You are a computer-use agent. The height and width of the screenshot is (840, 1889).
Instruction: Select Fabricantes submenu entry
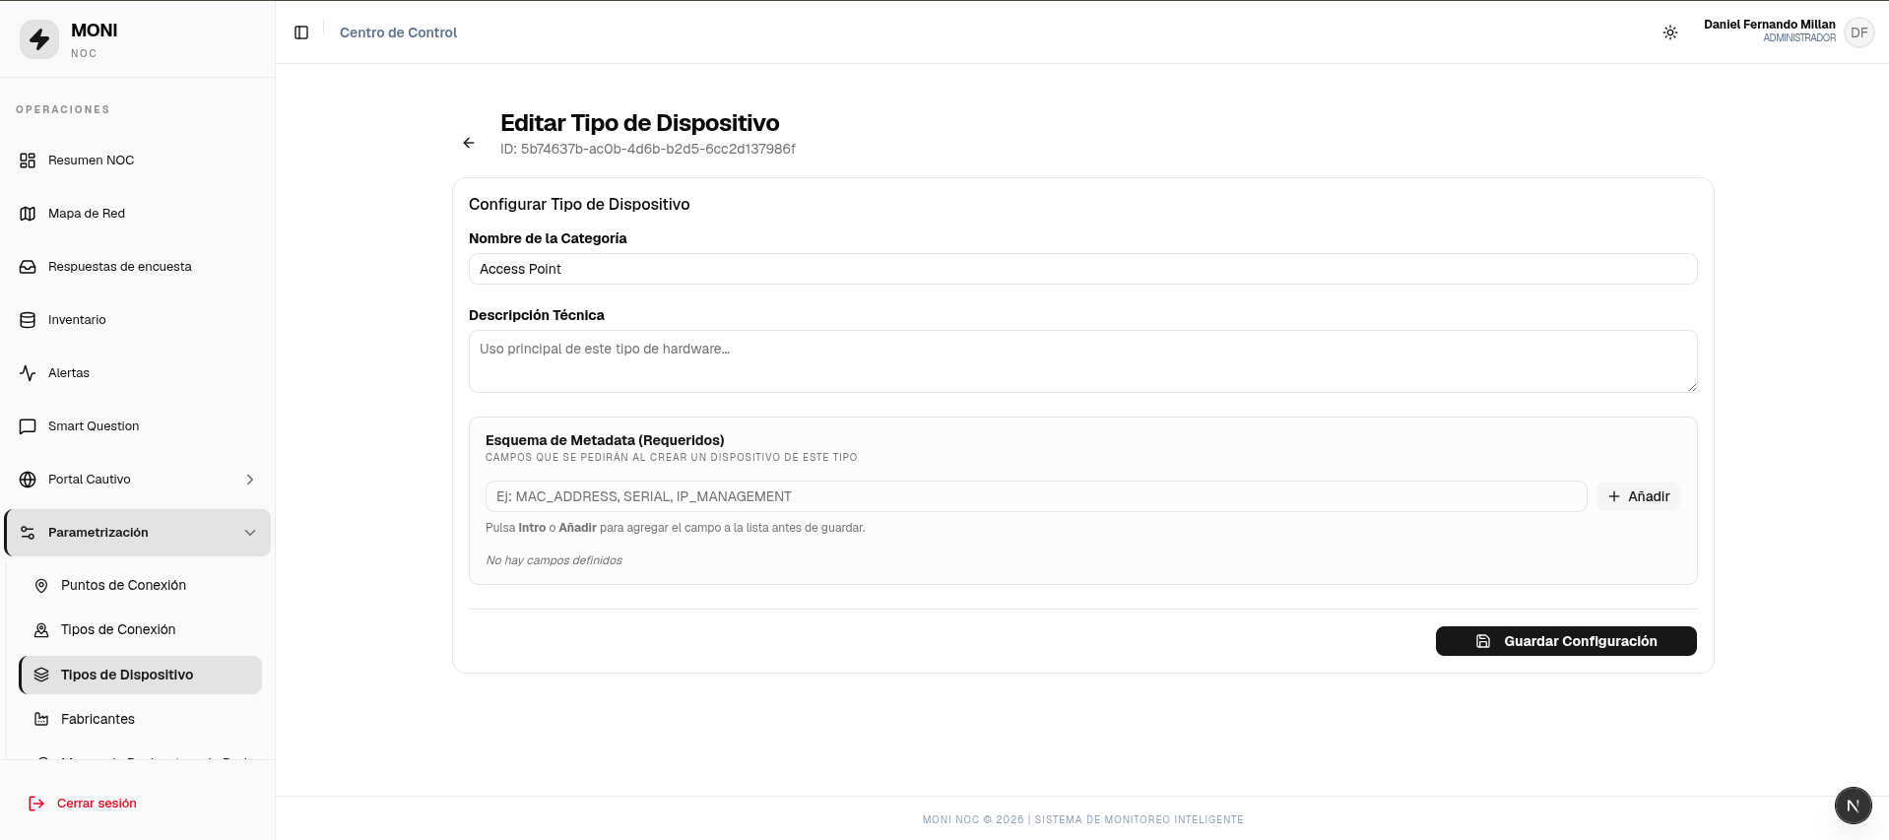pos(141,720)
